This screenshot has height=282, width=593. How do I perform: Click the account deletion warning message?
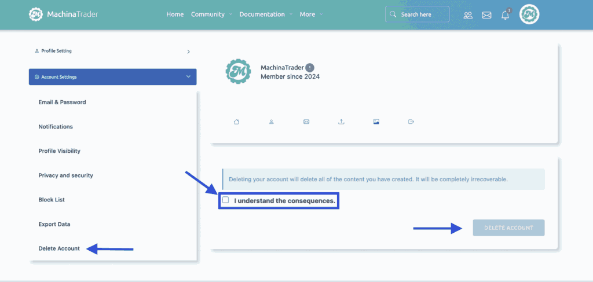pos(383,179)
